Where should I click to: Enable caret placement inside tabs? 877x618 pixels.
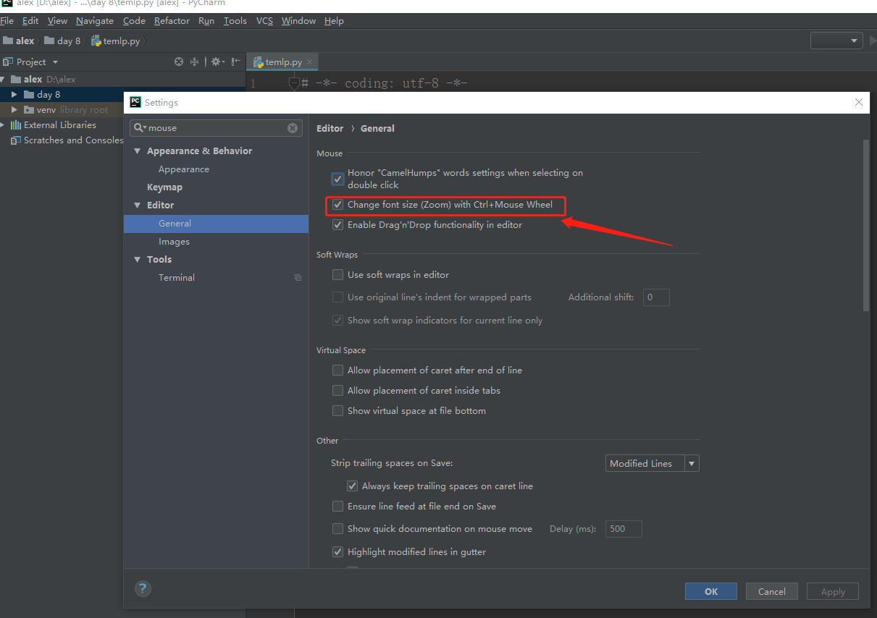(x=337, y=391)
